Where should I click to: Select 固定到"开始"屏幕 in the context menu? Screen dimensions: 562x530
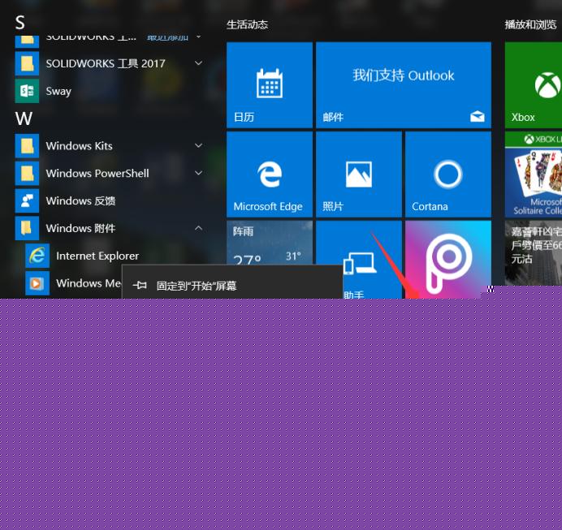232,286
